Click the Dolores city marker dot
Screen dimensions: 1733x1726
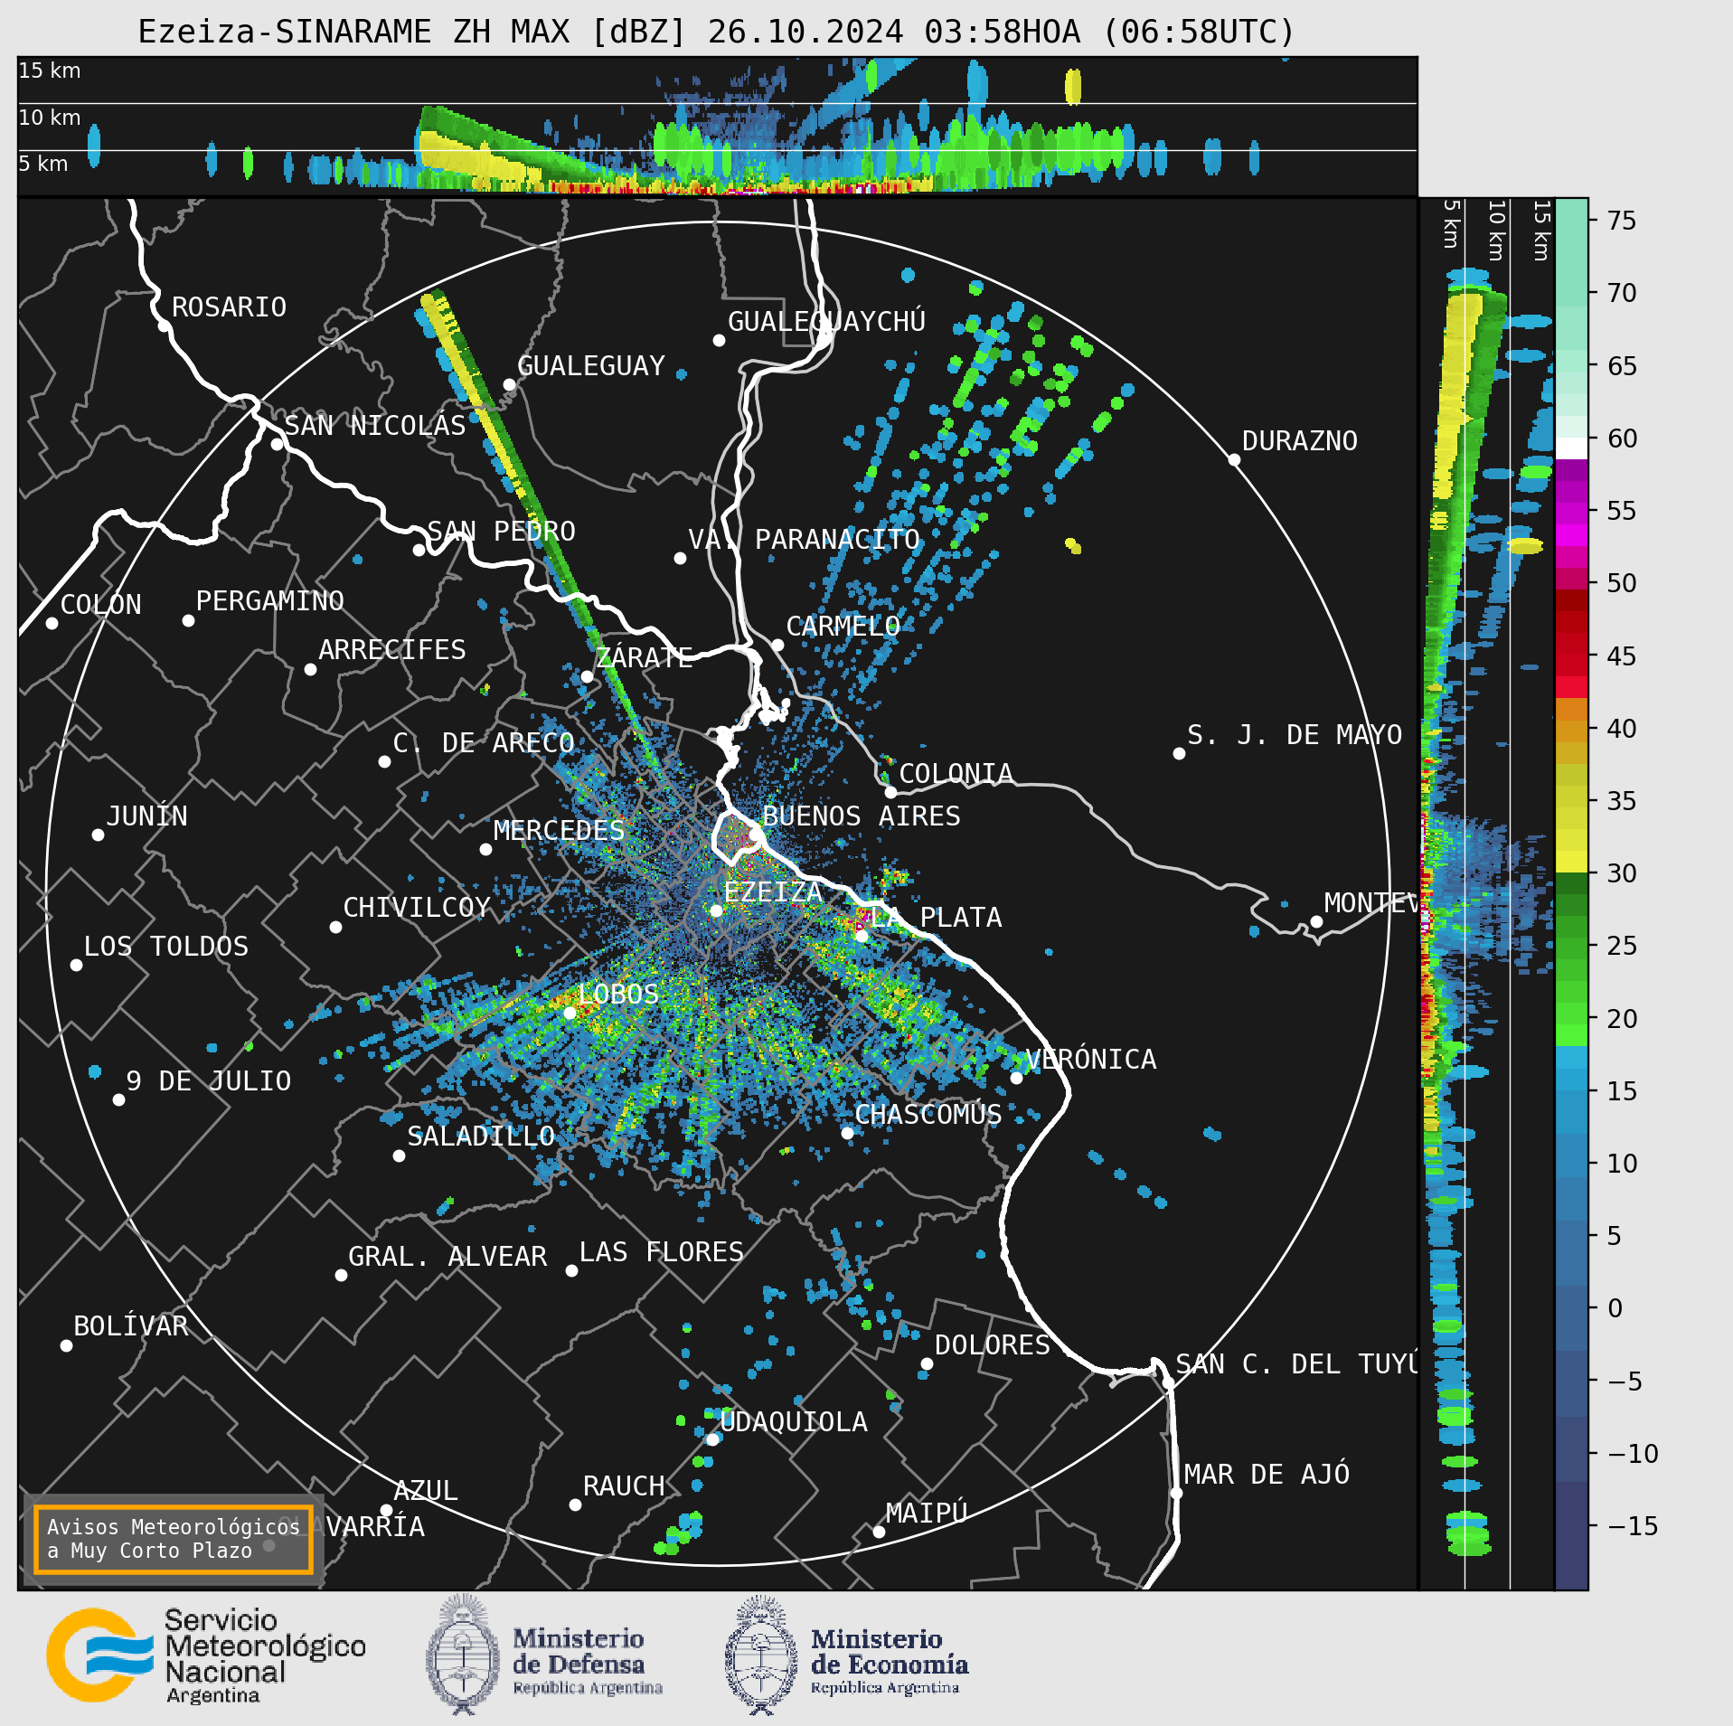pos(927,1364)
